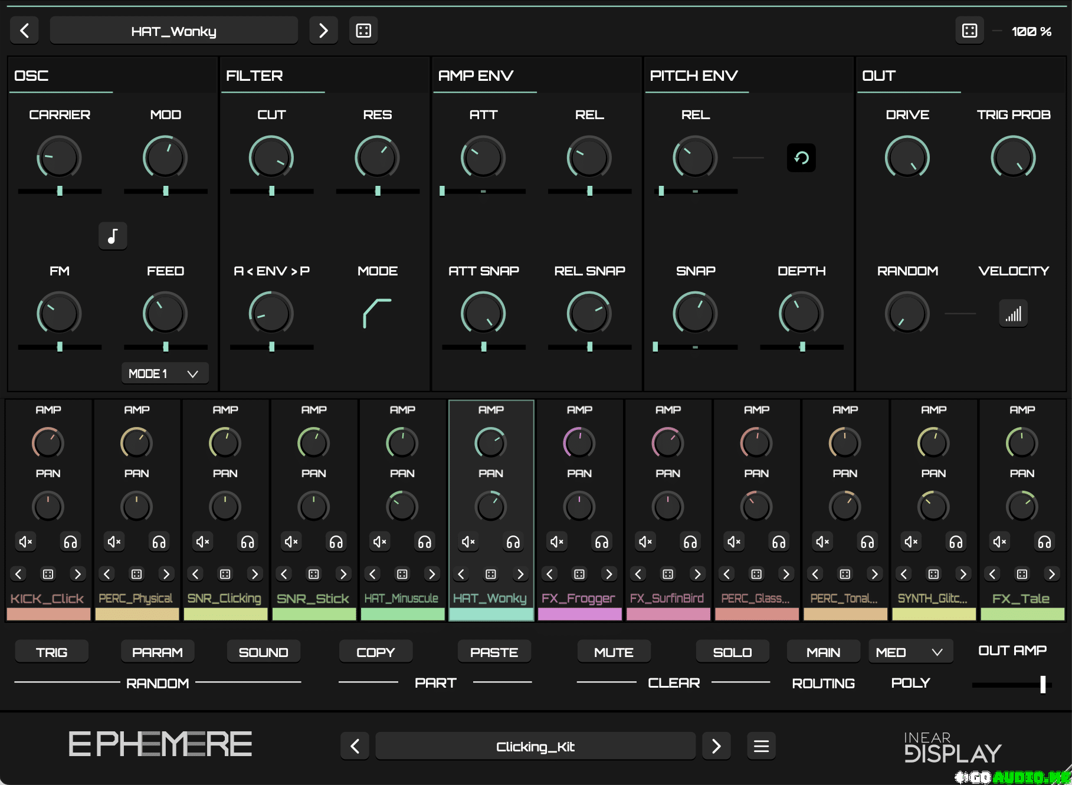Click FX_Frogger color swatch bar
This screenshot has width=1072, height=785.
coord(579,614)
